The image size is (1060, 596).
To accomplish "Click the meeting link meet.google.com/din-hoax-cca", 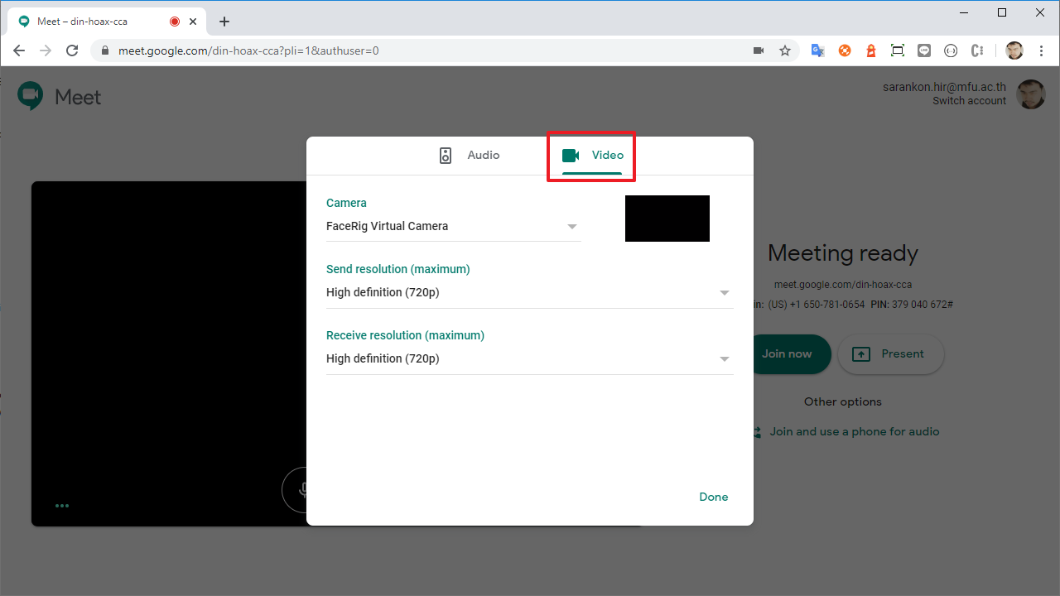I will point(842,284).
